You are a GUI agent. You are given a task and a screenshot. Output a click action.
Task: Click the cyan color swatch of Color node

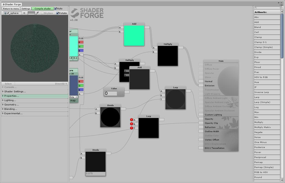[x=73, y=46]
